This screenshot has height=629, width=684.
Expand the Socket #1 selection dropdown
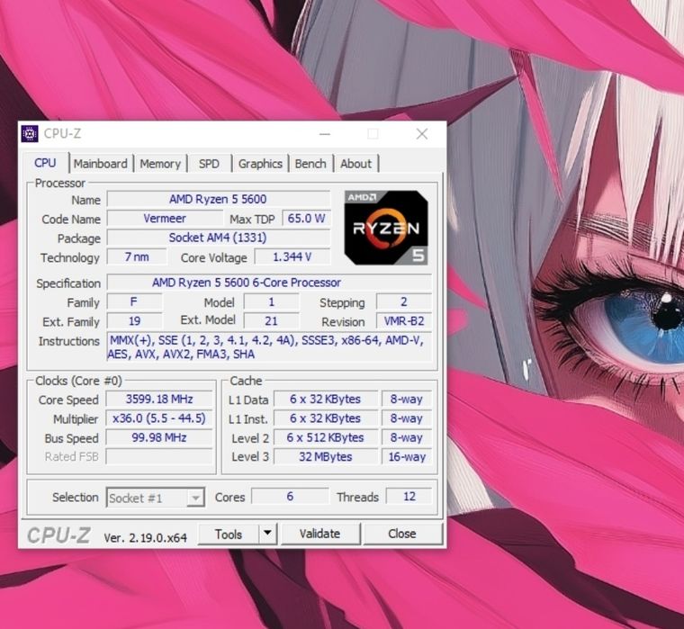(x=195, y=498)
